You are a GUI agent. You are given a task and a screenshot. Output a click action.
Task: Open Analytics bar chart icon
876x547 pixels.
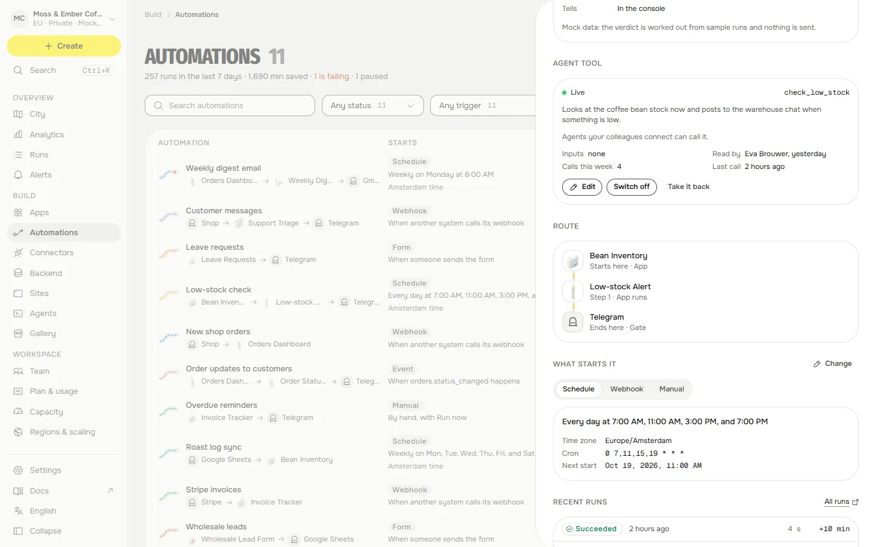point(18,135)
